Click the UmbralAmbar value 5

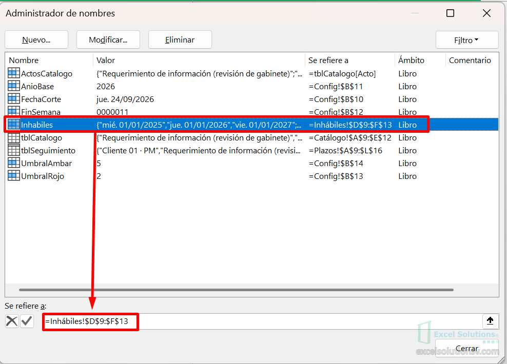[99, 164]
